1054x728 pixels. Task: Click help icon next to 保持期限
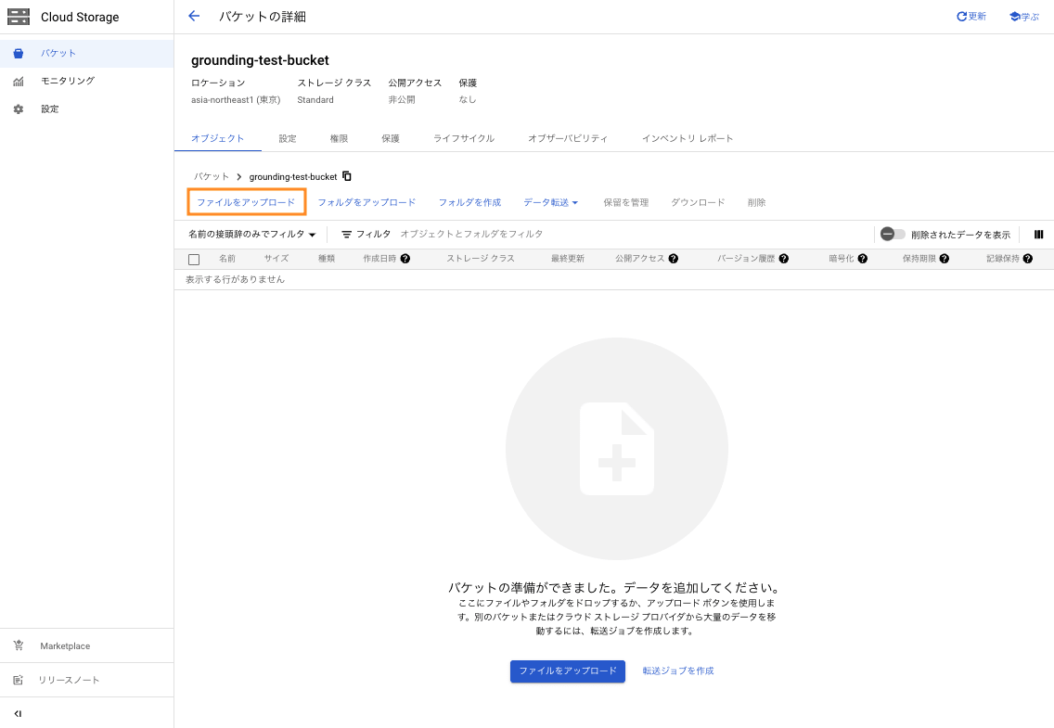[x=945, y=259]
